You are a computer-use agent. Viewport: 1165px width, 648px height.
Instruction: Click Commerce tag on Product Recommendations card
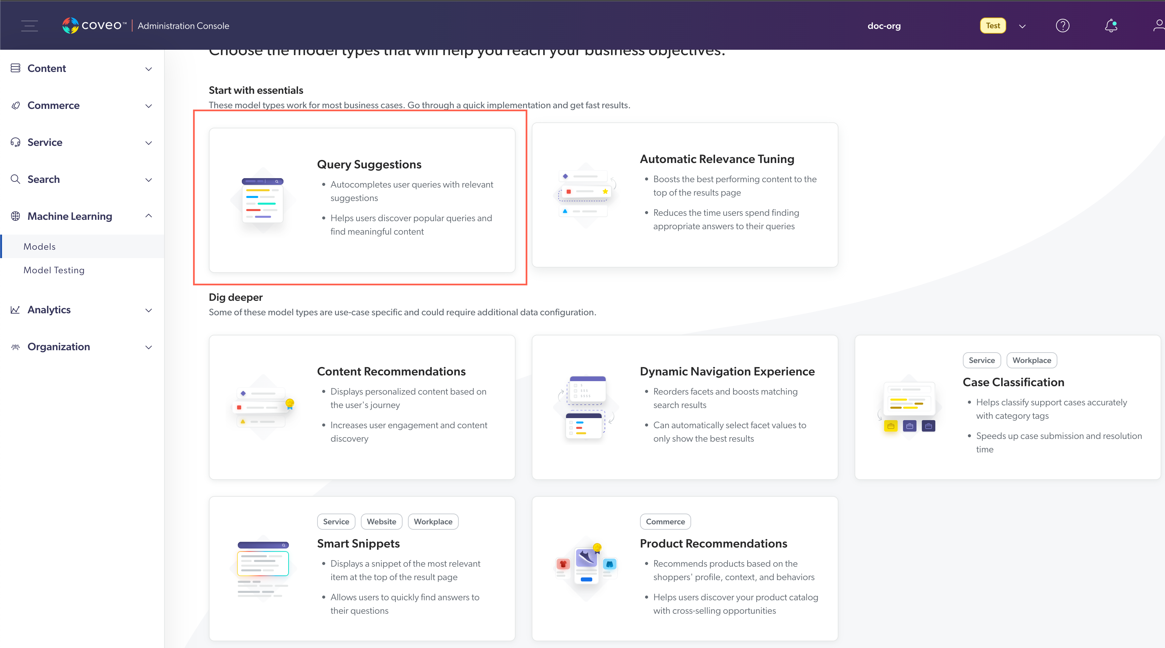click(665, 522)
